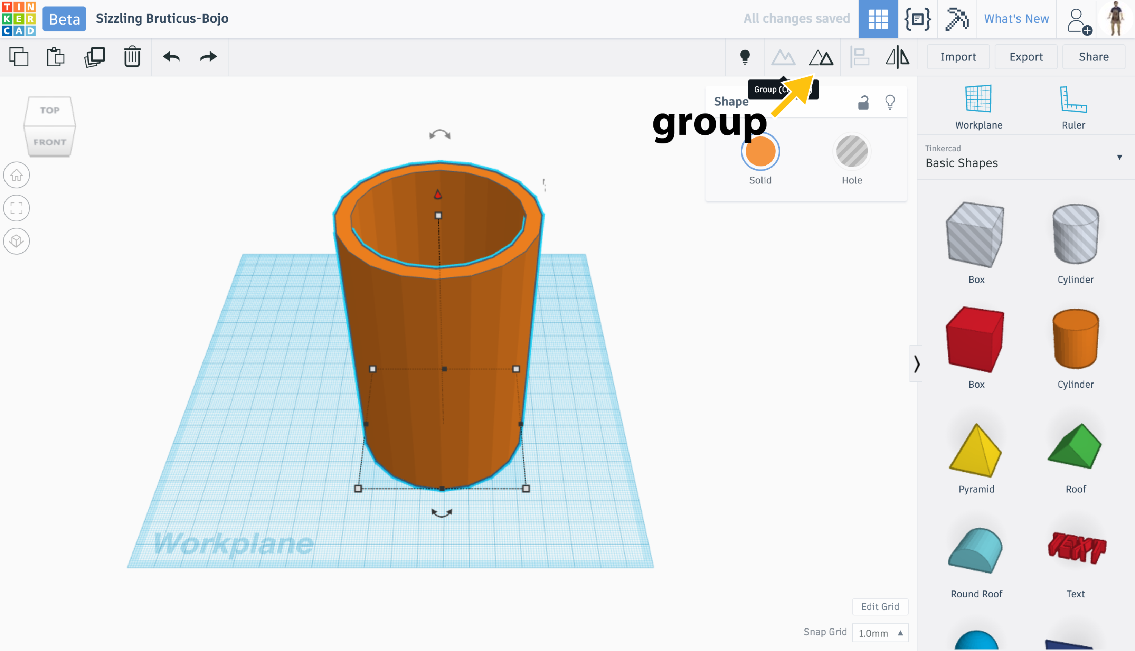This screenshot has width=1135, height=651.
Task: Click the Duplicate icon
Action: click(94, 57)
